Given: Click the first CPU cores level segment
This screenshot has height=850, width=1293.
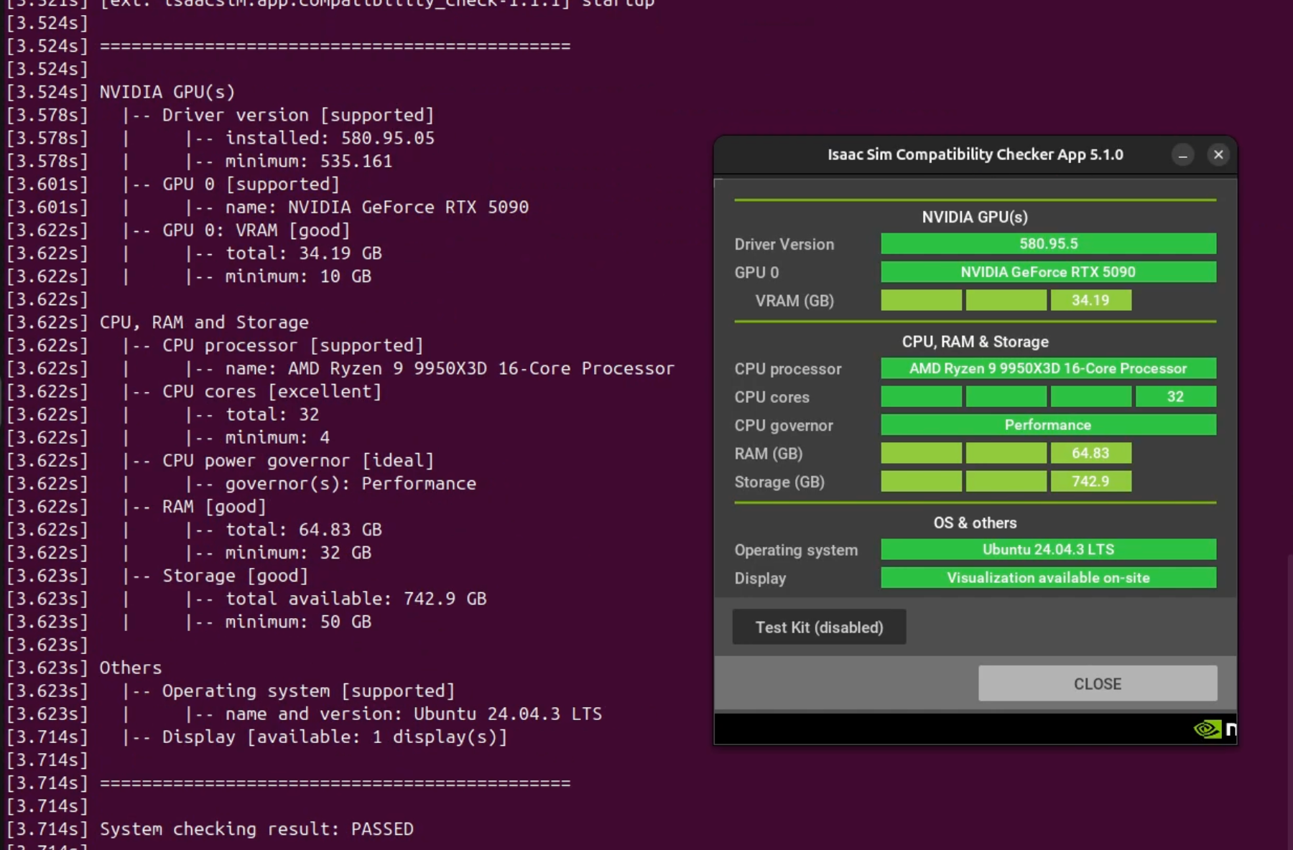Looking at the screenshot, I should (921, 397).
